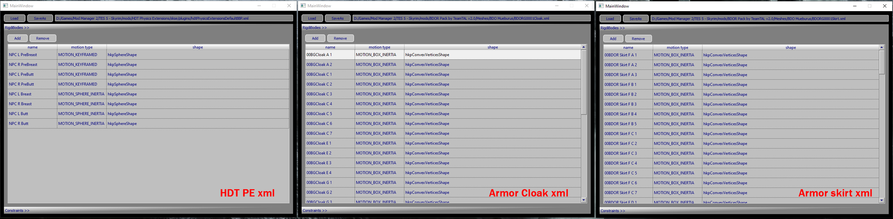Sort by name column in HDT PE table

(x=33, y=47)
